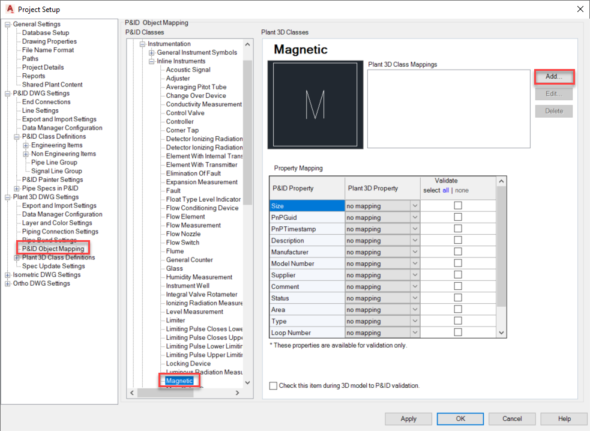The height and width of the screenshot is (431, 590).
Task: Click the Magnetic symbol preview image
Action: pyautogui.click(x=315, y=107)
